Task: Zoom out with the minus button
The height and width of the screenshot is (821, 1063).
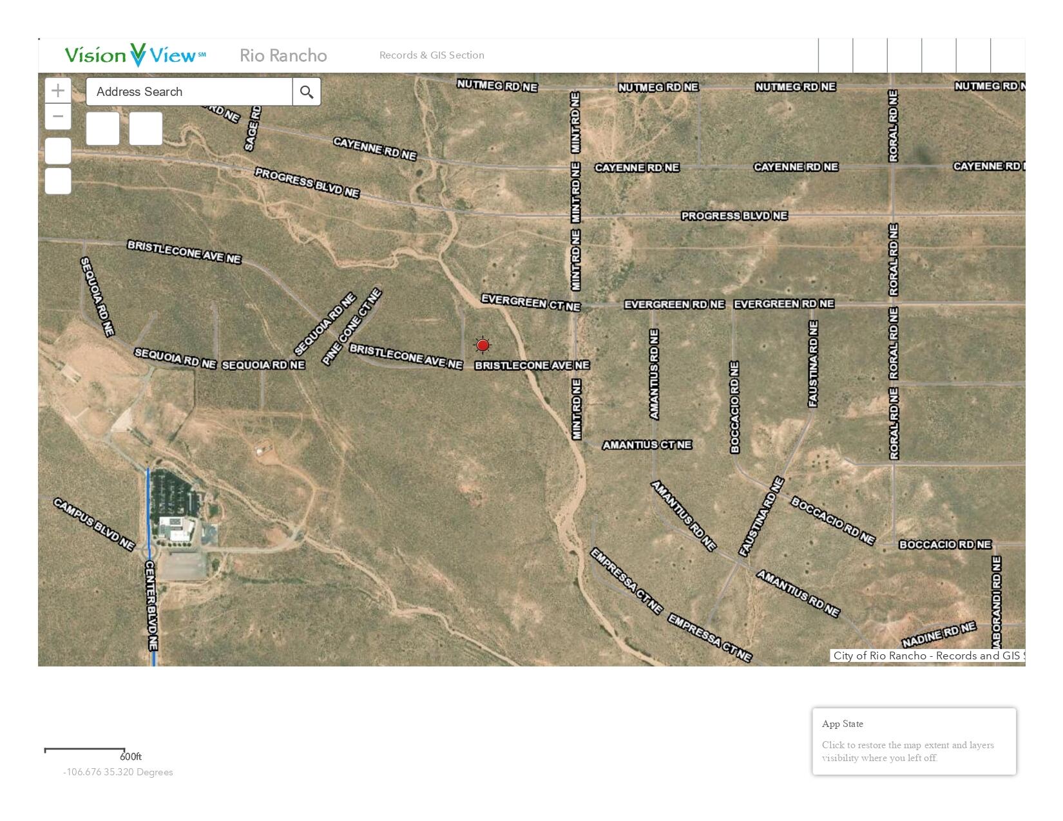Action: (58, 117)
